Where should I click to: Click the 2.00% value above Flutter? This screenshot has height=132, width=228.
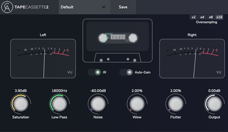tap(176, 91)
